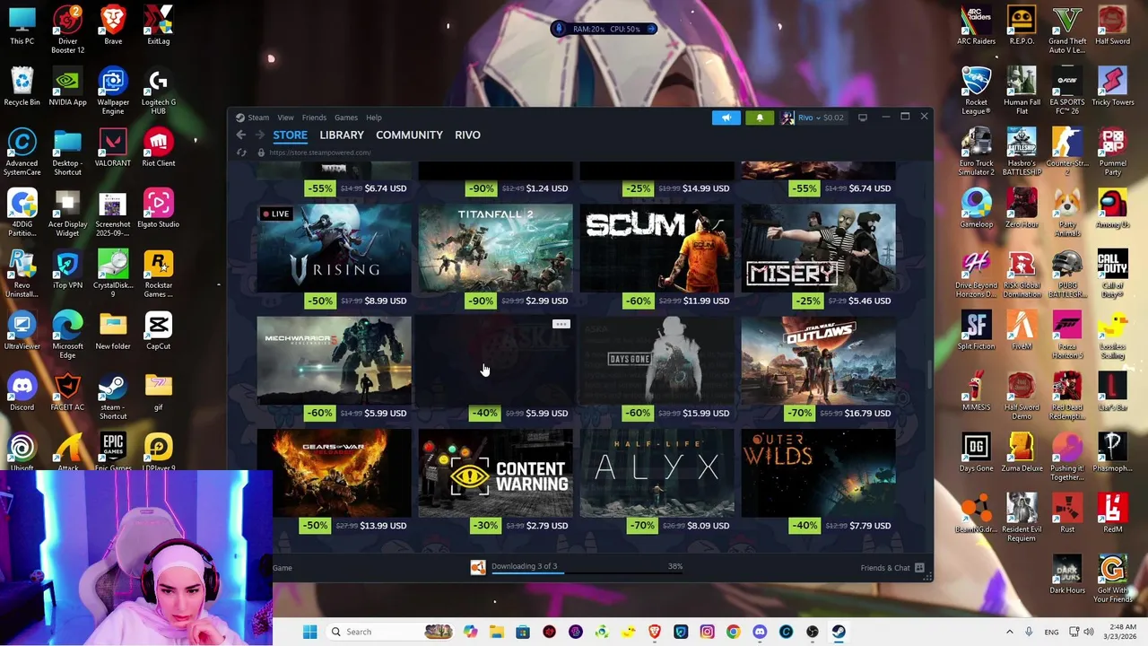Click the Steam store page scrollbar

tap(929, 375)
